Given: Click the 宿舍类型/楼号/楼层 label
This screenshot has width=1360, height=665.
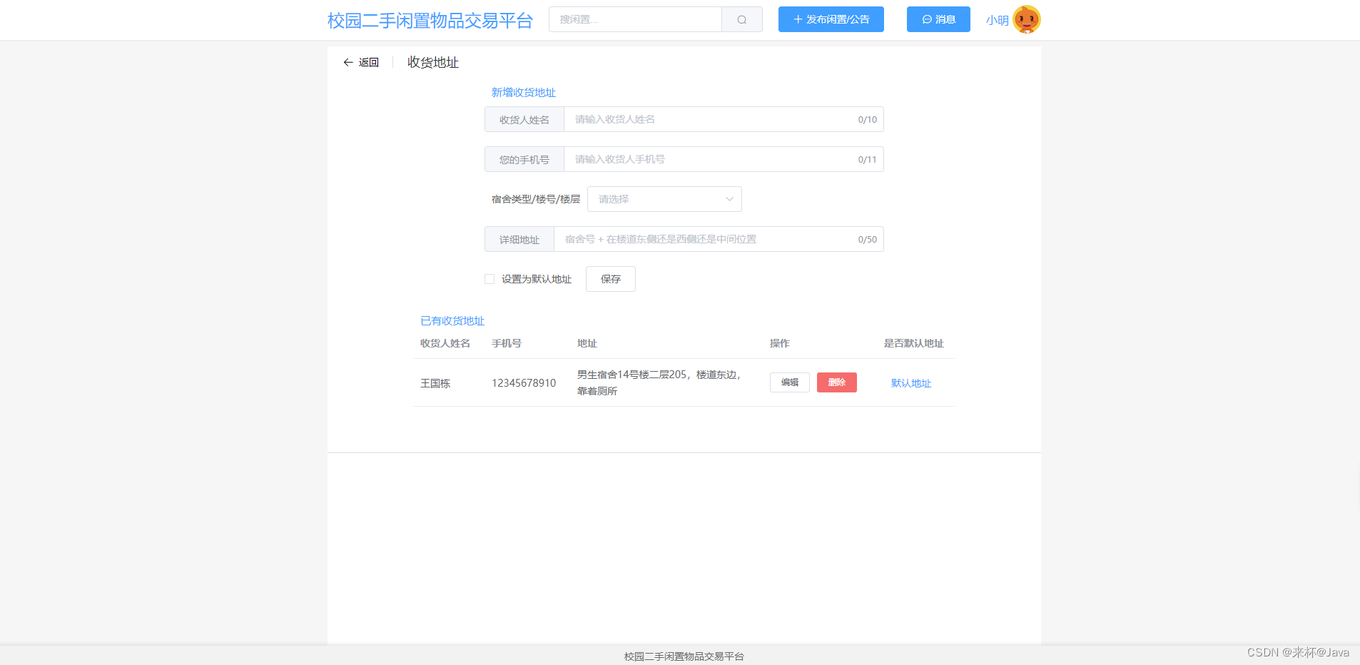Looking at the screenshot, I should pyautogui.click(x=536, y=199).
